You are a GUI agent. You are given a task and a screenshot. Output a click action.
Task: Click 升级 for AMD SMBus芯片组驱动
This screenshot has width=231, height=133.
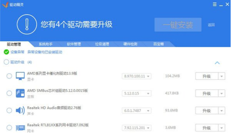[207, 93]
